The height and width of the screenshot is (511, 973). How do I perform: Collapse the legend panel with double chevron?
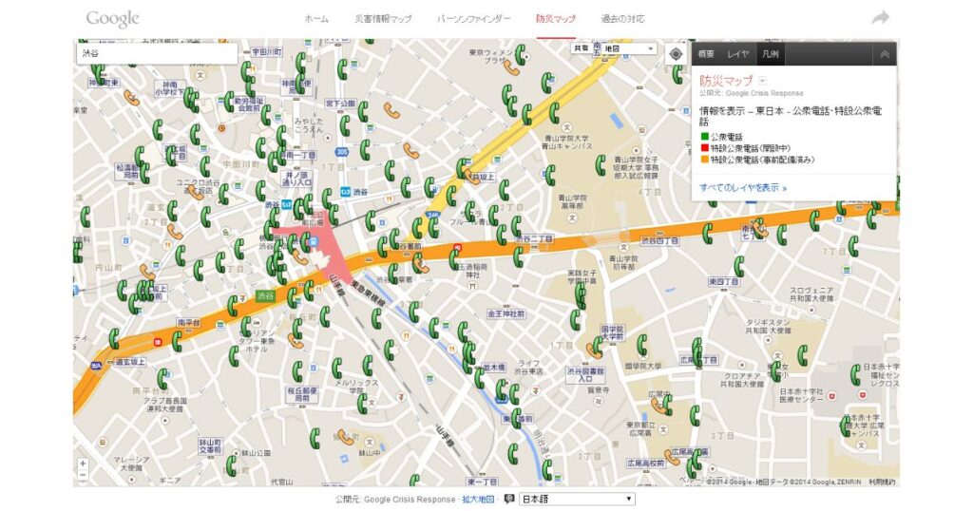pos(885,54)
